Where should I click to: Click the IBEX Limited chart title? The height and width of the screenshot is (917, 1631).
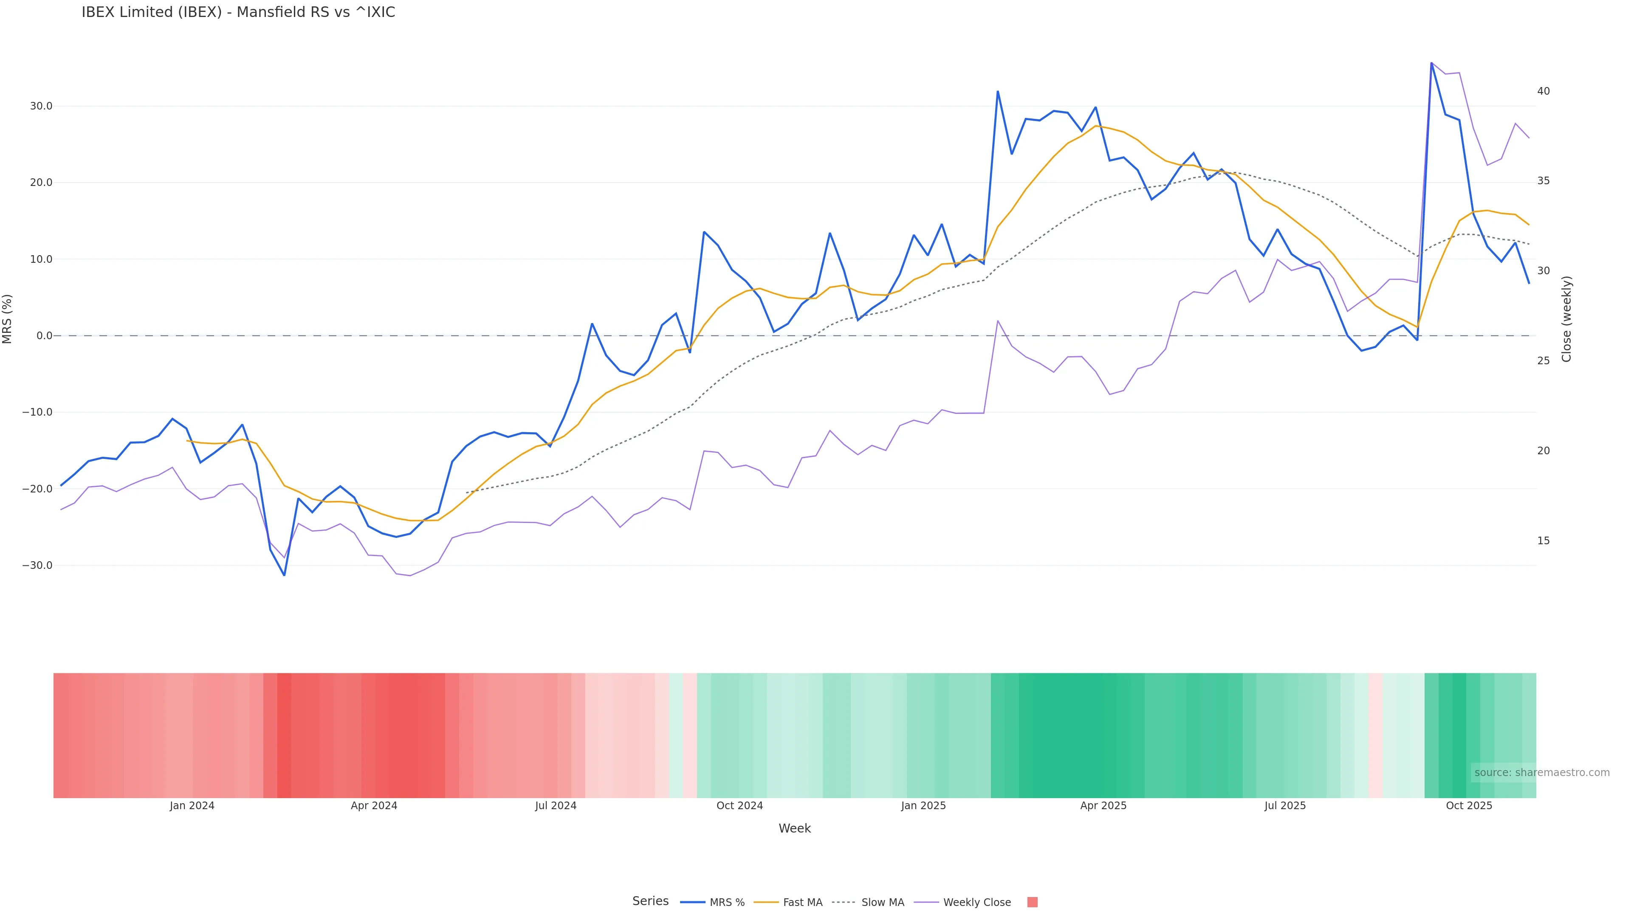click(238, 13)
